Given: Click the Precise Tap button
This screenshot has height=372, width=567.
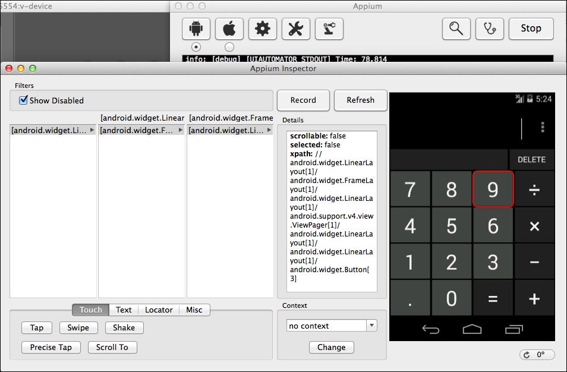Looking at the screenshot, I should [x=51, y=347].
